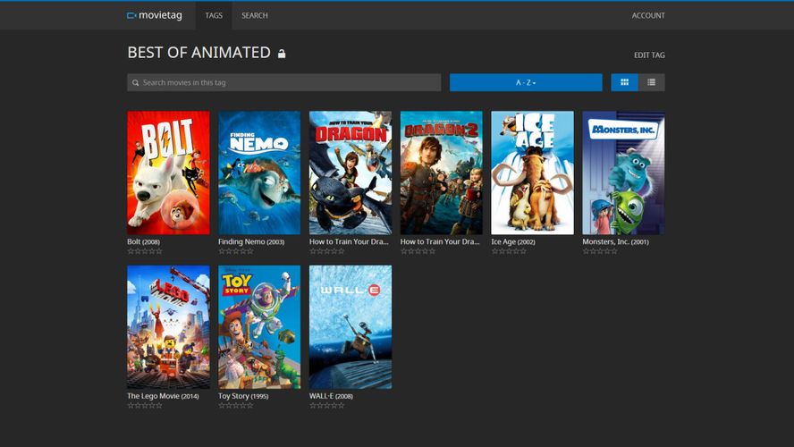794x447 pixels.
Task: Open the Ice Age movie poster
Action: click(532, 173)
